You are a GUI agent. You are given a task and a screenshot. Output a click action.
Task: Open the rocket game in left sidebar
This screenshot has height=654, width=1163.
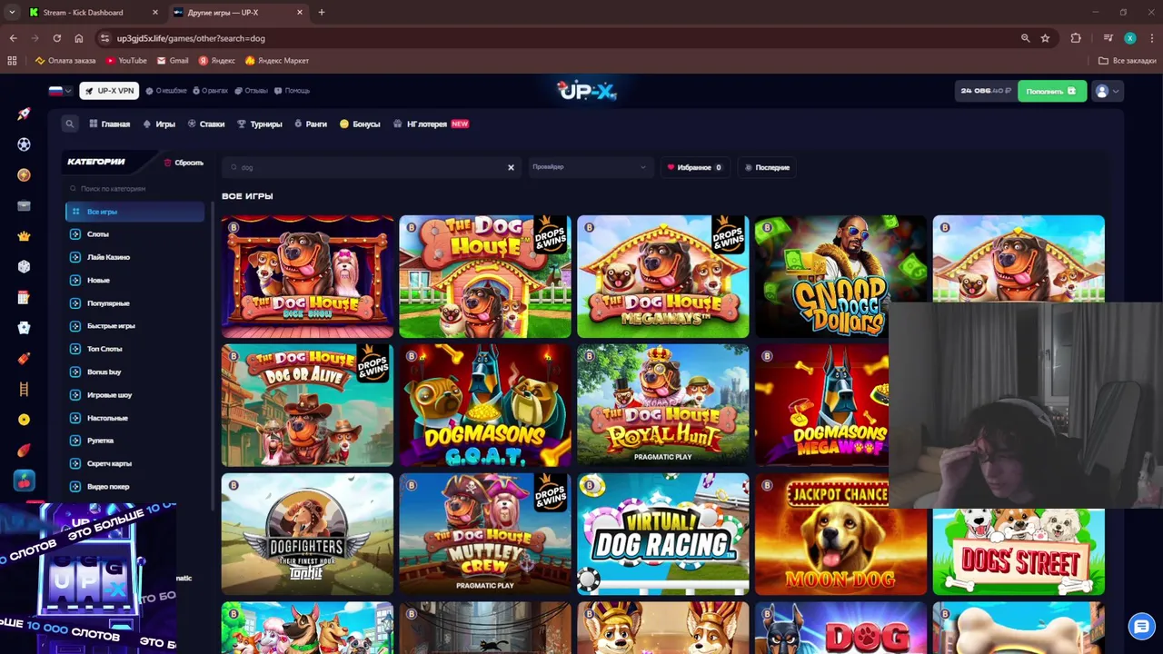(24, 114)
